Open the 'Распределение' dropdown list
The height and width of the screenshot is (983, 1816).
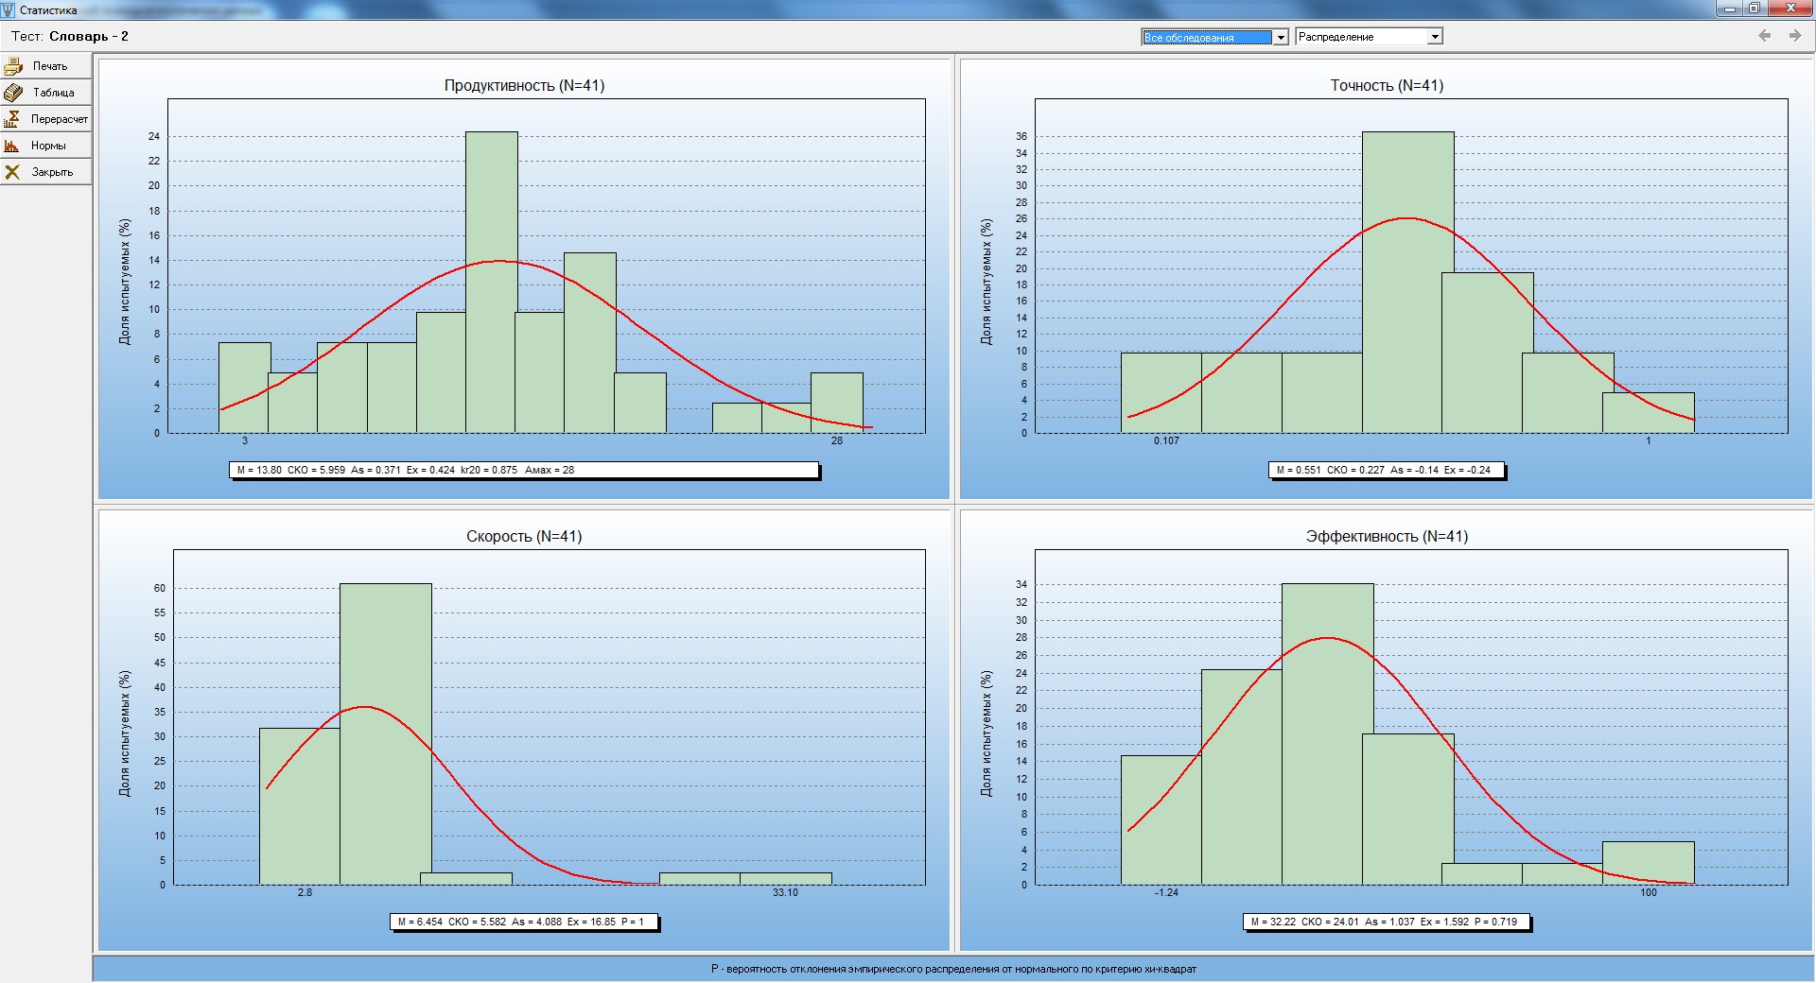[1435, 37]
